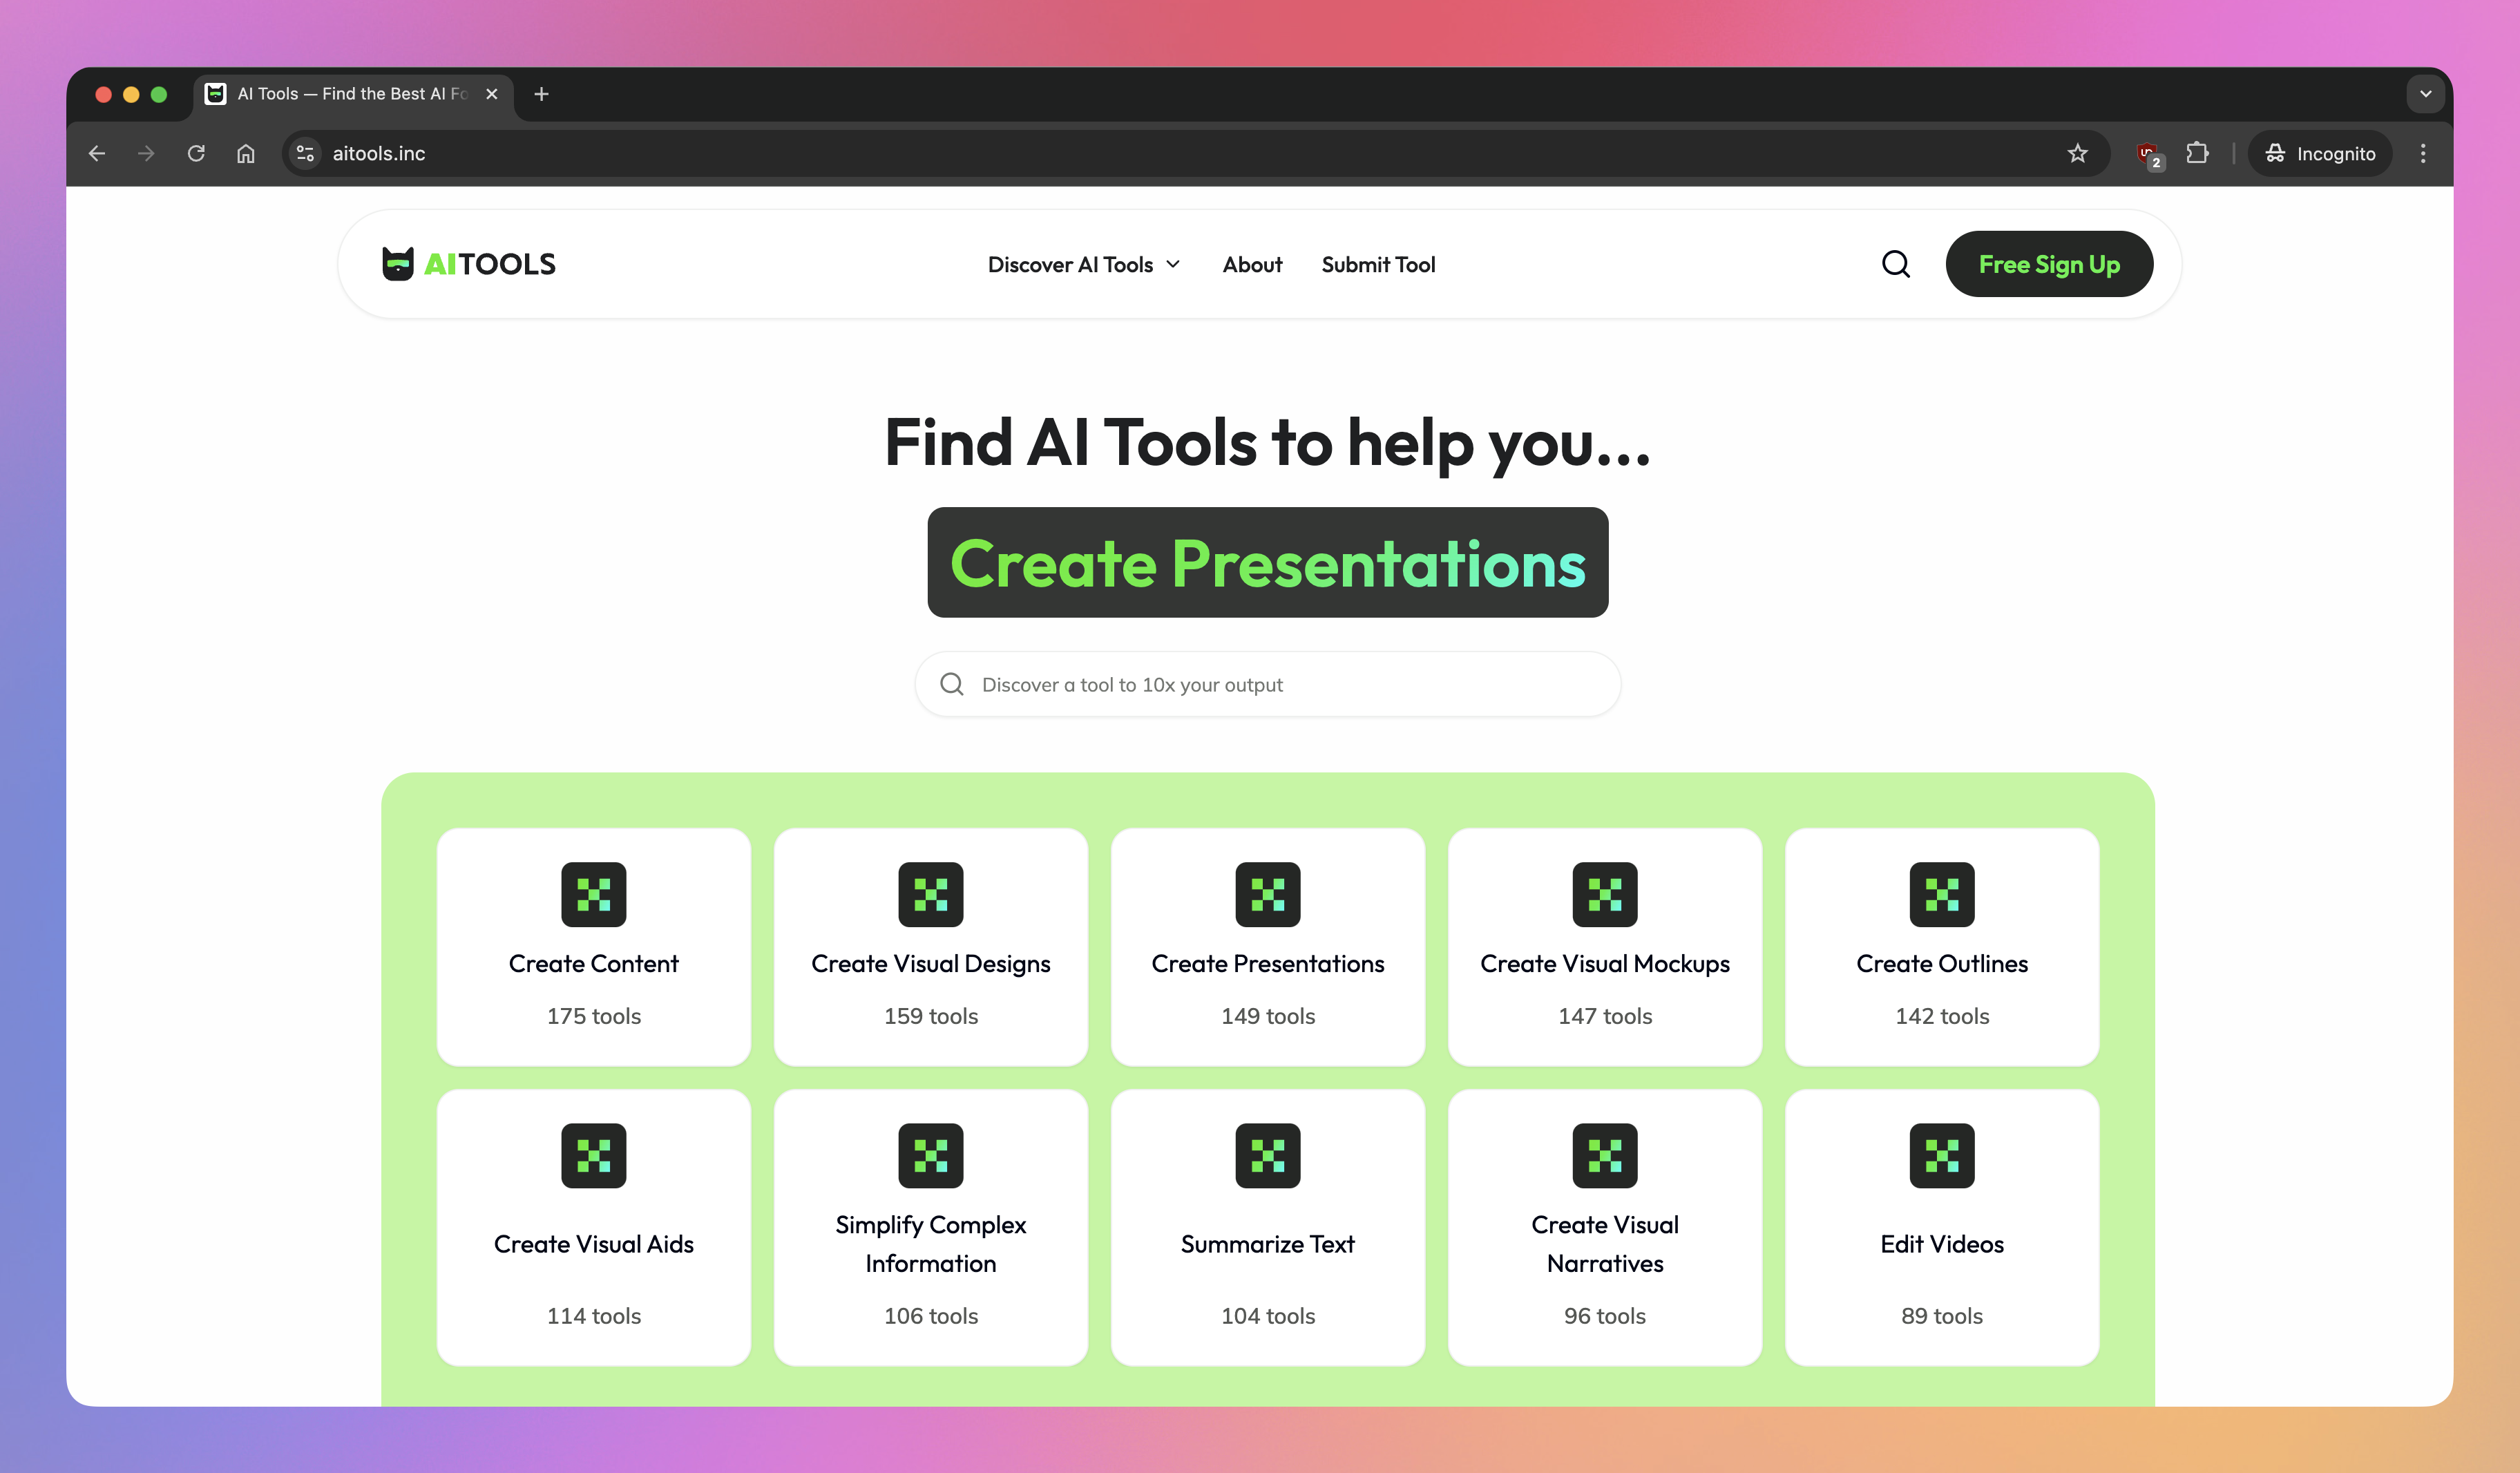Click the tool discovery search field

click(x=1267, y=684)
